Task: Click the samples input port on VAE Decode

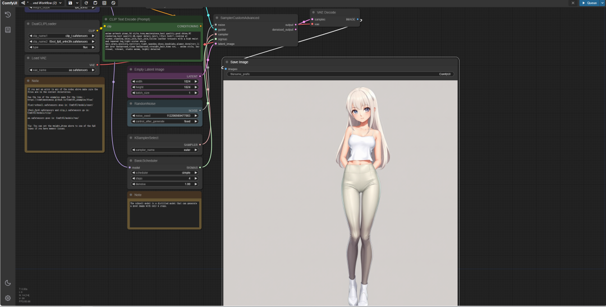Action: pos(313,19)
